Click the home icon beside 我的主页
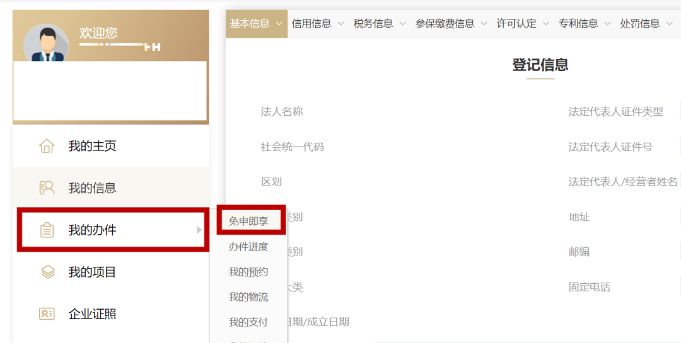 47,146
